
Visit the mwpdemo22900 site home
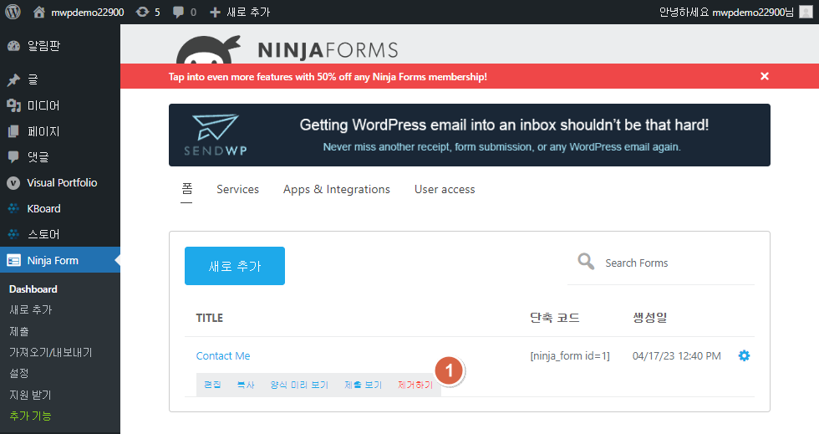(x=79, y=12)
